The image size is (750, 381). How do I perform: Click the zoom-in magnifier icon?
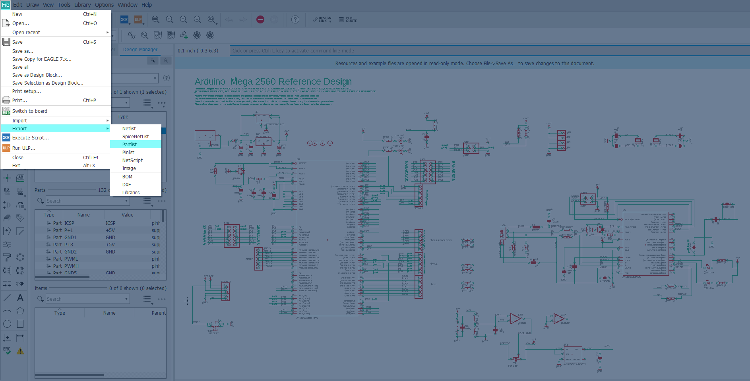pyautogui.click(x=170, y=19)
